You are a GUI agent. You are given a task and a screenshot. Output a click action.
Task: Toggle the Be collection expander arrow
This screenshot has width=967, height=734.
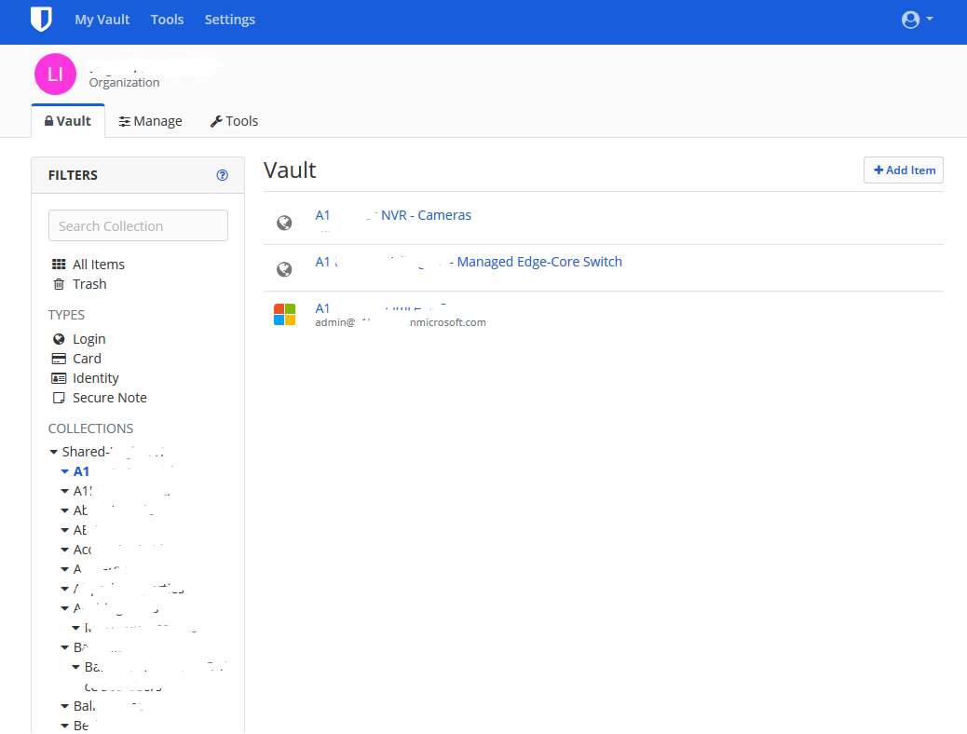pyautogui.click(x=65, y=726)
